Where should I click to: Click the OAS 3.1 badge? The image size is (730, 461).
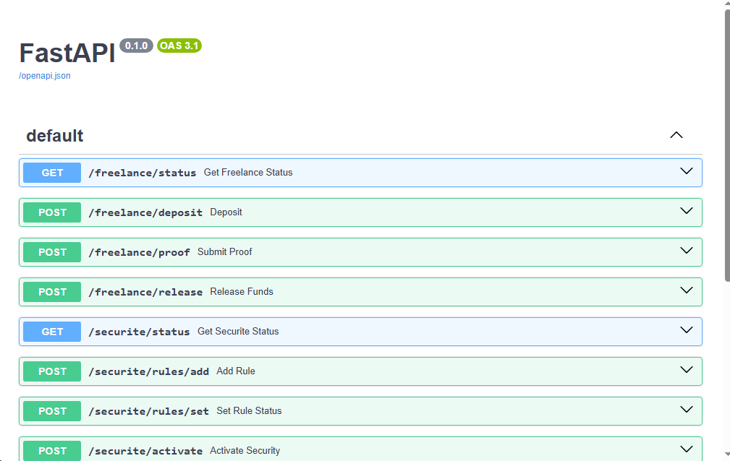click(x=179, y=46)
